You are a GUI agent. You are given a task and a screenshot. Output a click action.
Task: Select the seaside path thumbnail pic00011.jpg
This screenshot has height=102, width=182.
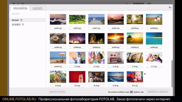click(x=96, y=19)
